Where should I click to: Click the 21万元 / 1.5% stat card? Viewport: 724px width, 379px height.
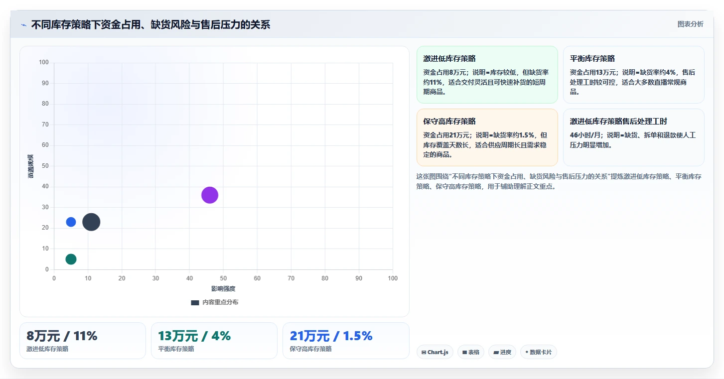[346, 341]
